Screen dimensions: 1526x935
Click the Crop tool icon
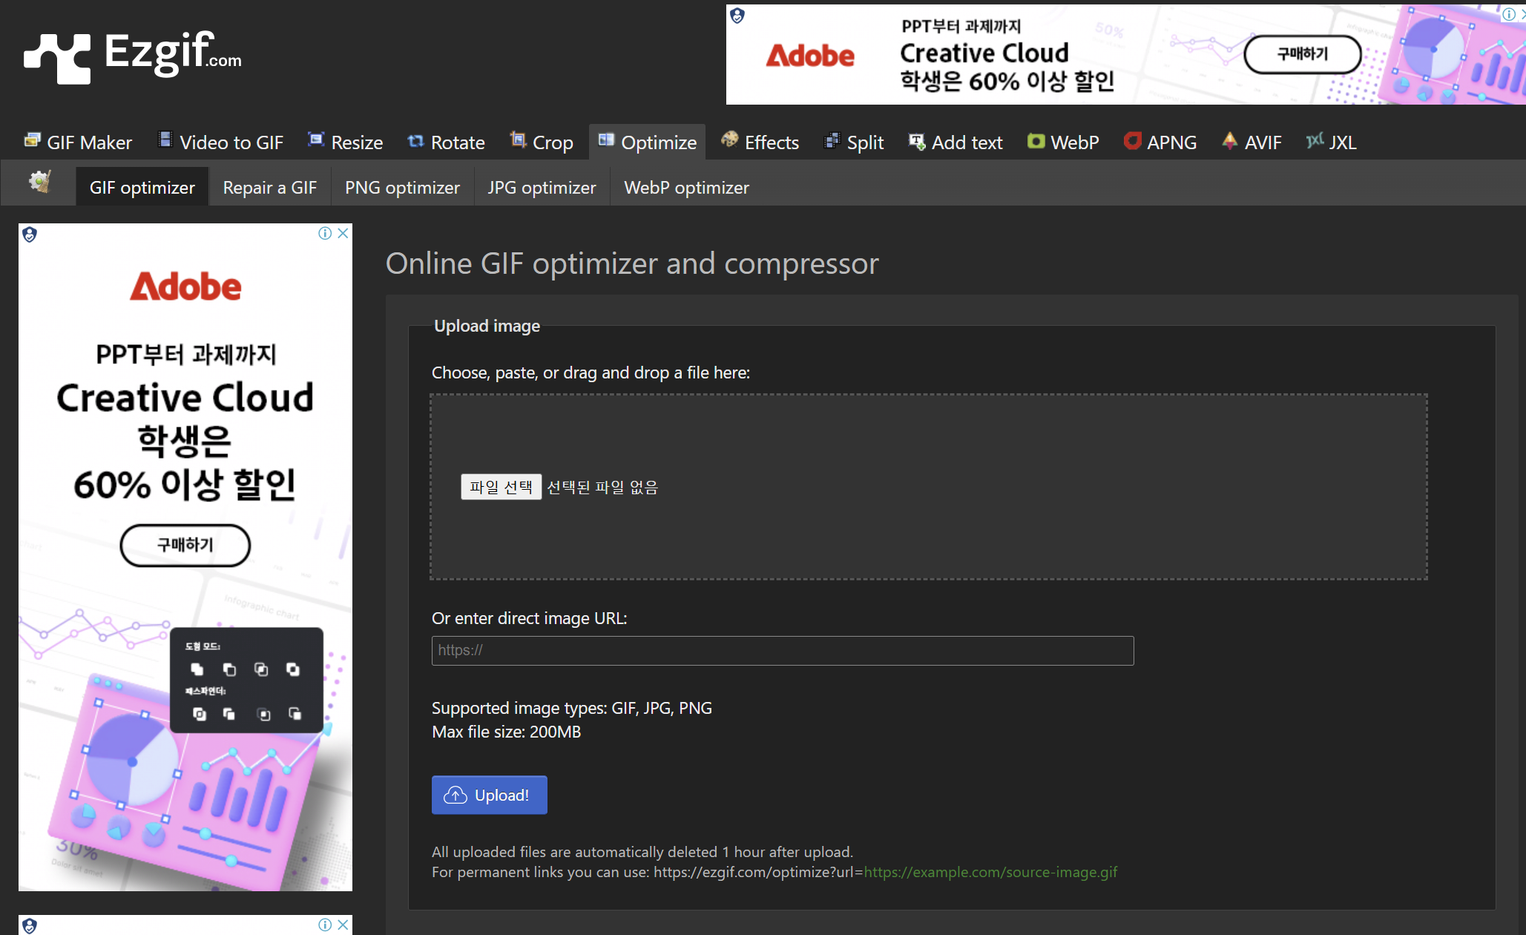(x=518, y=140)
